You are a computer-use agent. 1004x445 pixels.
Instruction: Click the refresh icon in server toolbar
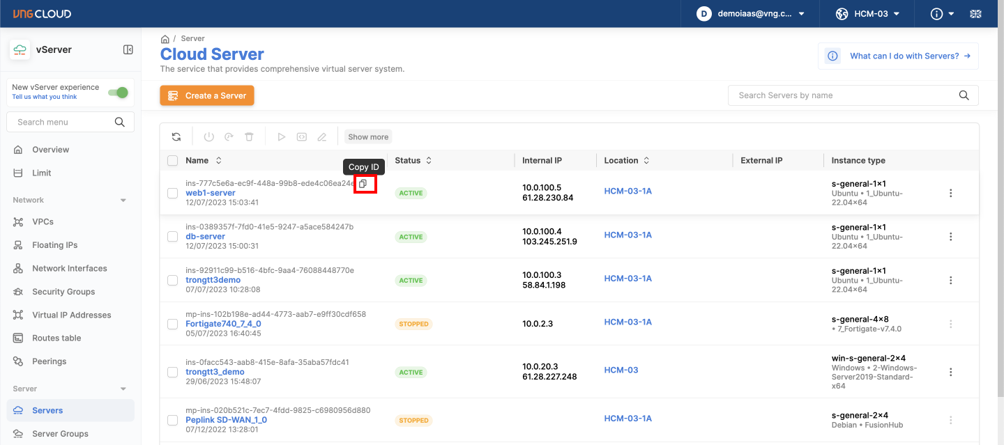176,137
